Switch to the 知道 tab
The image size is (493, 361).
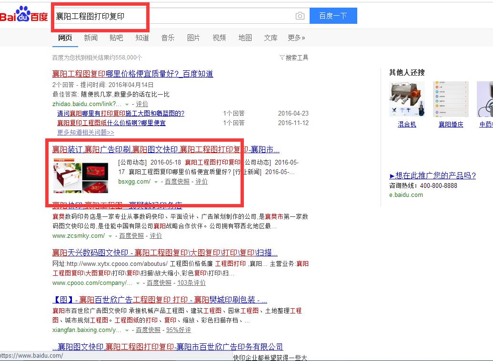pos(142,38)
